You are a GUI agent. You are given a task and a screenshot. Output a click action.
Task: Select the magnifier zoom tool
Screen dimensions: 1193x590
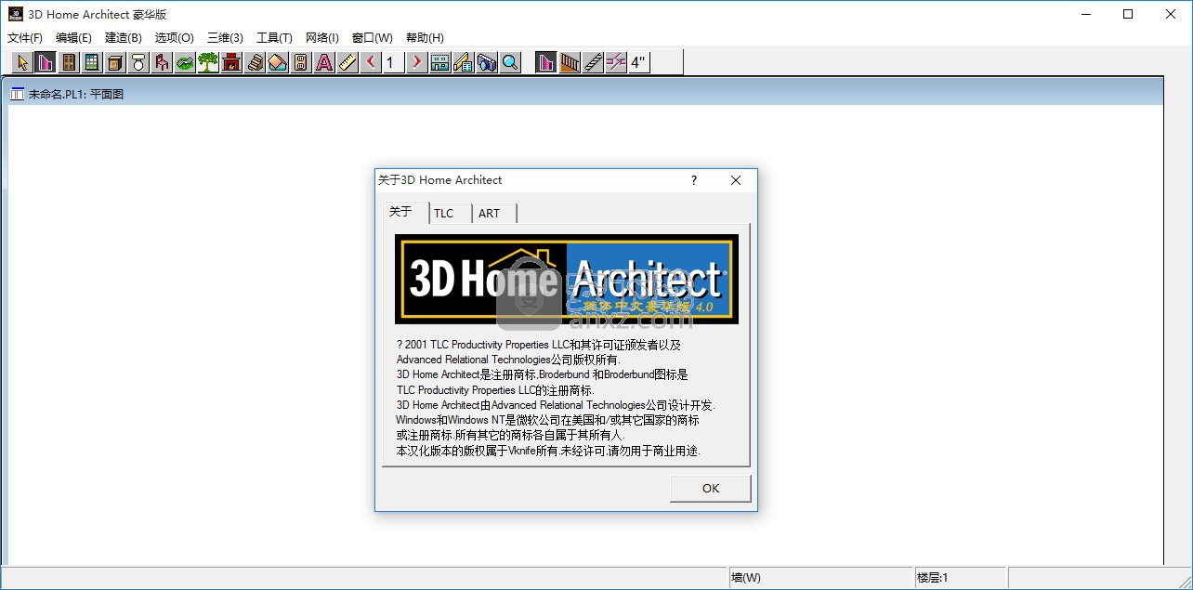click(510, 62)
